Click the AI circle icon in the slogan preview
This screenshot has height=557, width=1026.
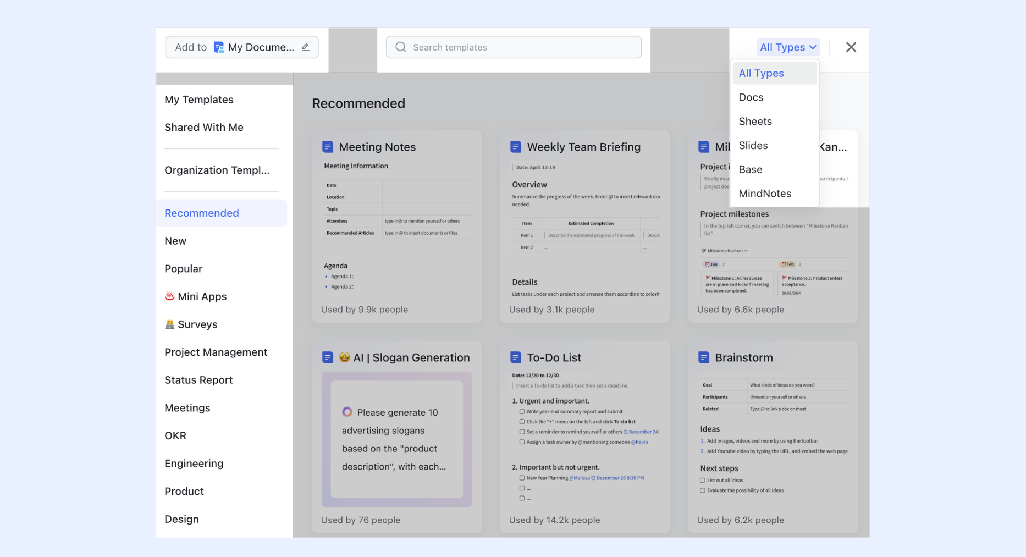tap(347, 412)
